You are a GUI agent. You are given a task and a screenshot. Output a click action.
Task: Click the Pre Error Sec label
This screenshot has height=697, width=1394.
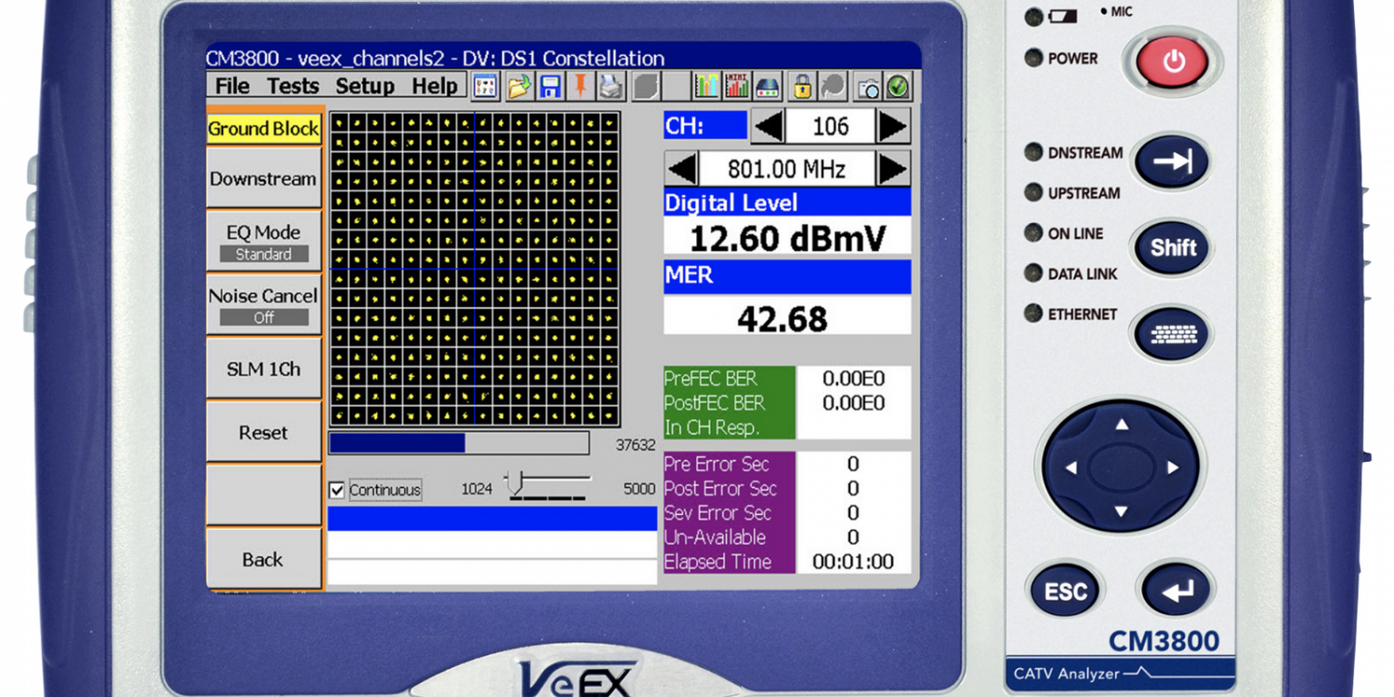coord(717,464)
